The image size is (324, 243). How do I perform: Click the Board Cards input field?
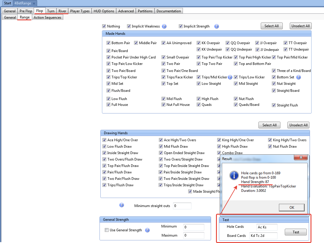click(263, 236)
